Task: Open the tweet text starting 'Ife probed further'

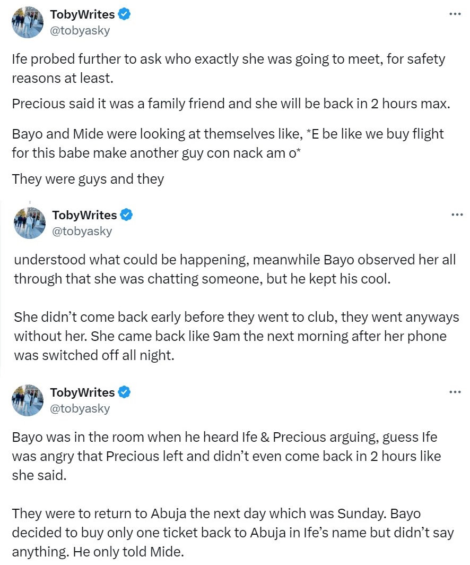Action: [228, 67]
